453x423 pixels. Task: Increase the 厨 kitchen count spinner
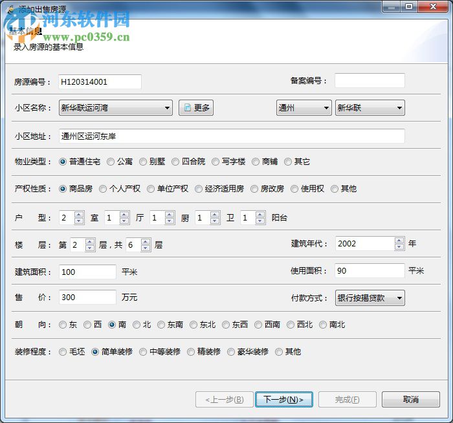pyautogui.click(x=170, y=215)
